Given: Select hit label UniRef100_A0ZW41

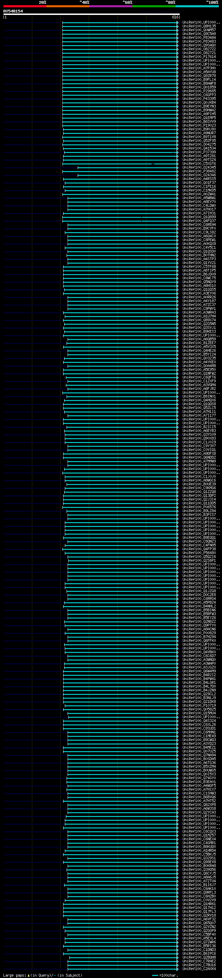Looking at the screenshot, I should [199, 194].
